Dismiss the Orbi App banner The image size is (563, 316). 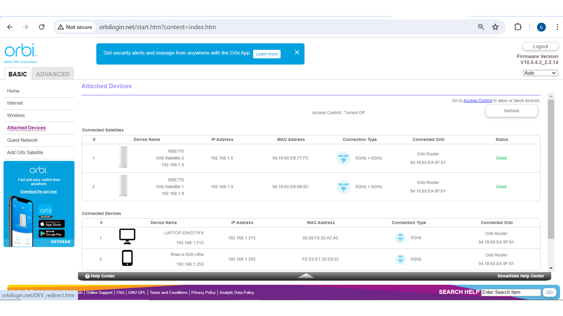tap(297, 53)
